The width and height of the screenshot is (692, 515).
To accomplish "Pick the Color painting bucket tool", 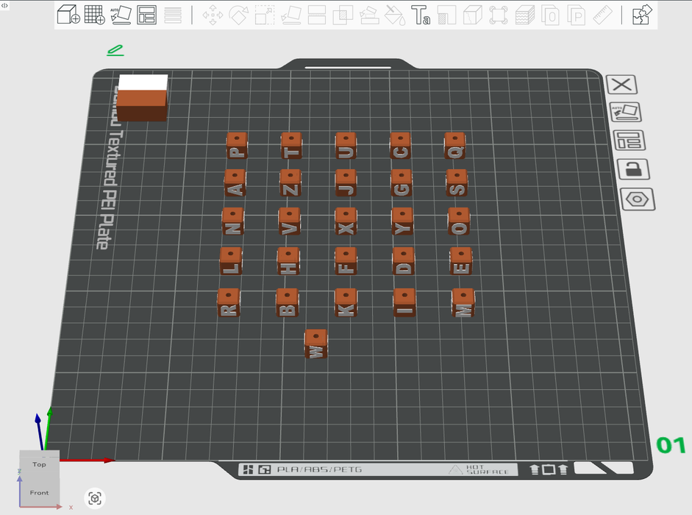I will tap(395, 15).
